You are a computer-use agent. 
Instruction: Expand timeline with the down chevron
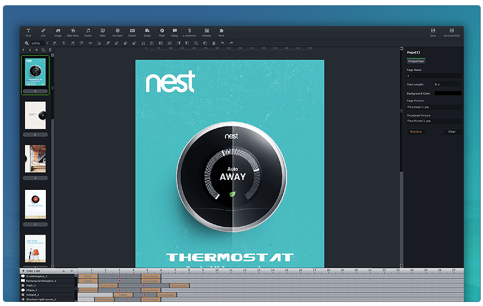71,271
